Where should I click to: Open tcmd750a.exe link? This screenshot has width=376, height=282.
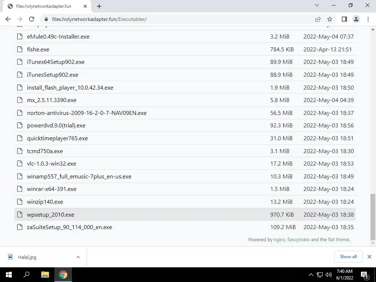[45, 151]
